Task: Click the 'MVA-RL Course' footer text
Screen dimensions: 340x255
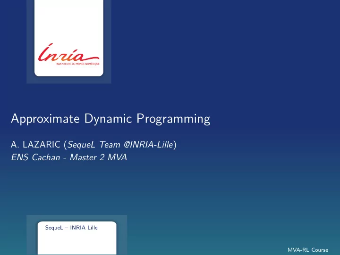Action: click(308, 250)
